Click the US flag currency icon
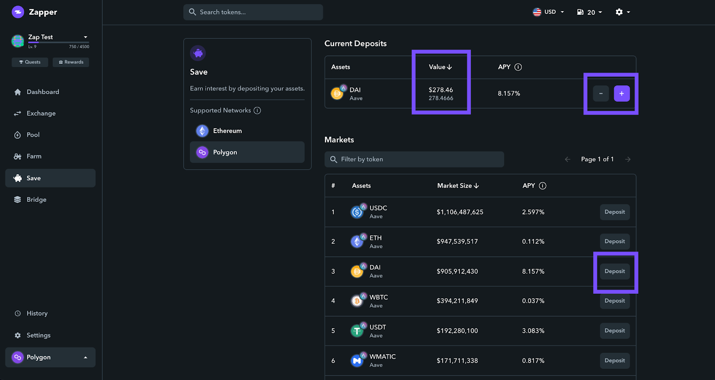 pyautogui.click(x=537, y=12)
